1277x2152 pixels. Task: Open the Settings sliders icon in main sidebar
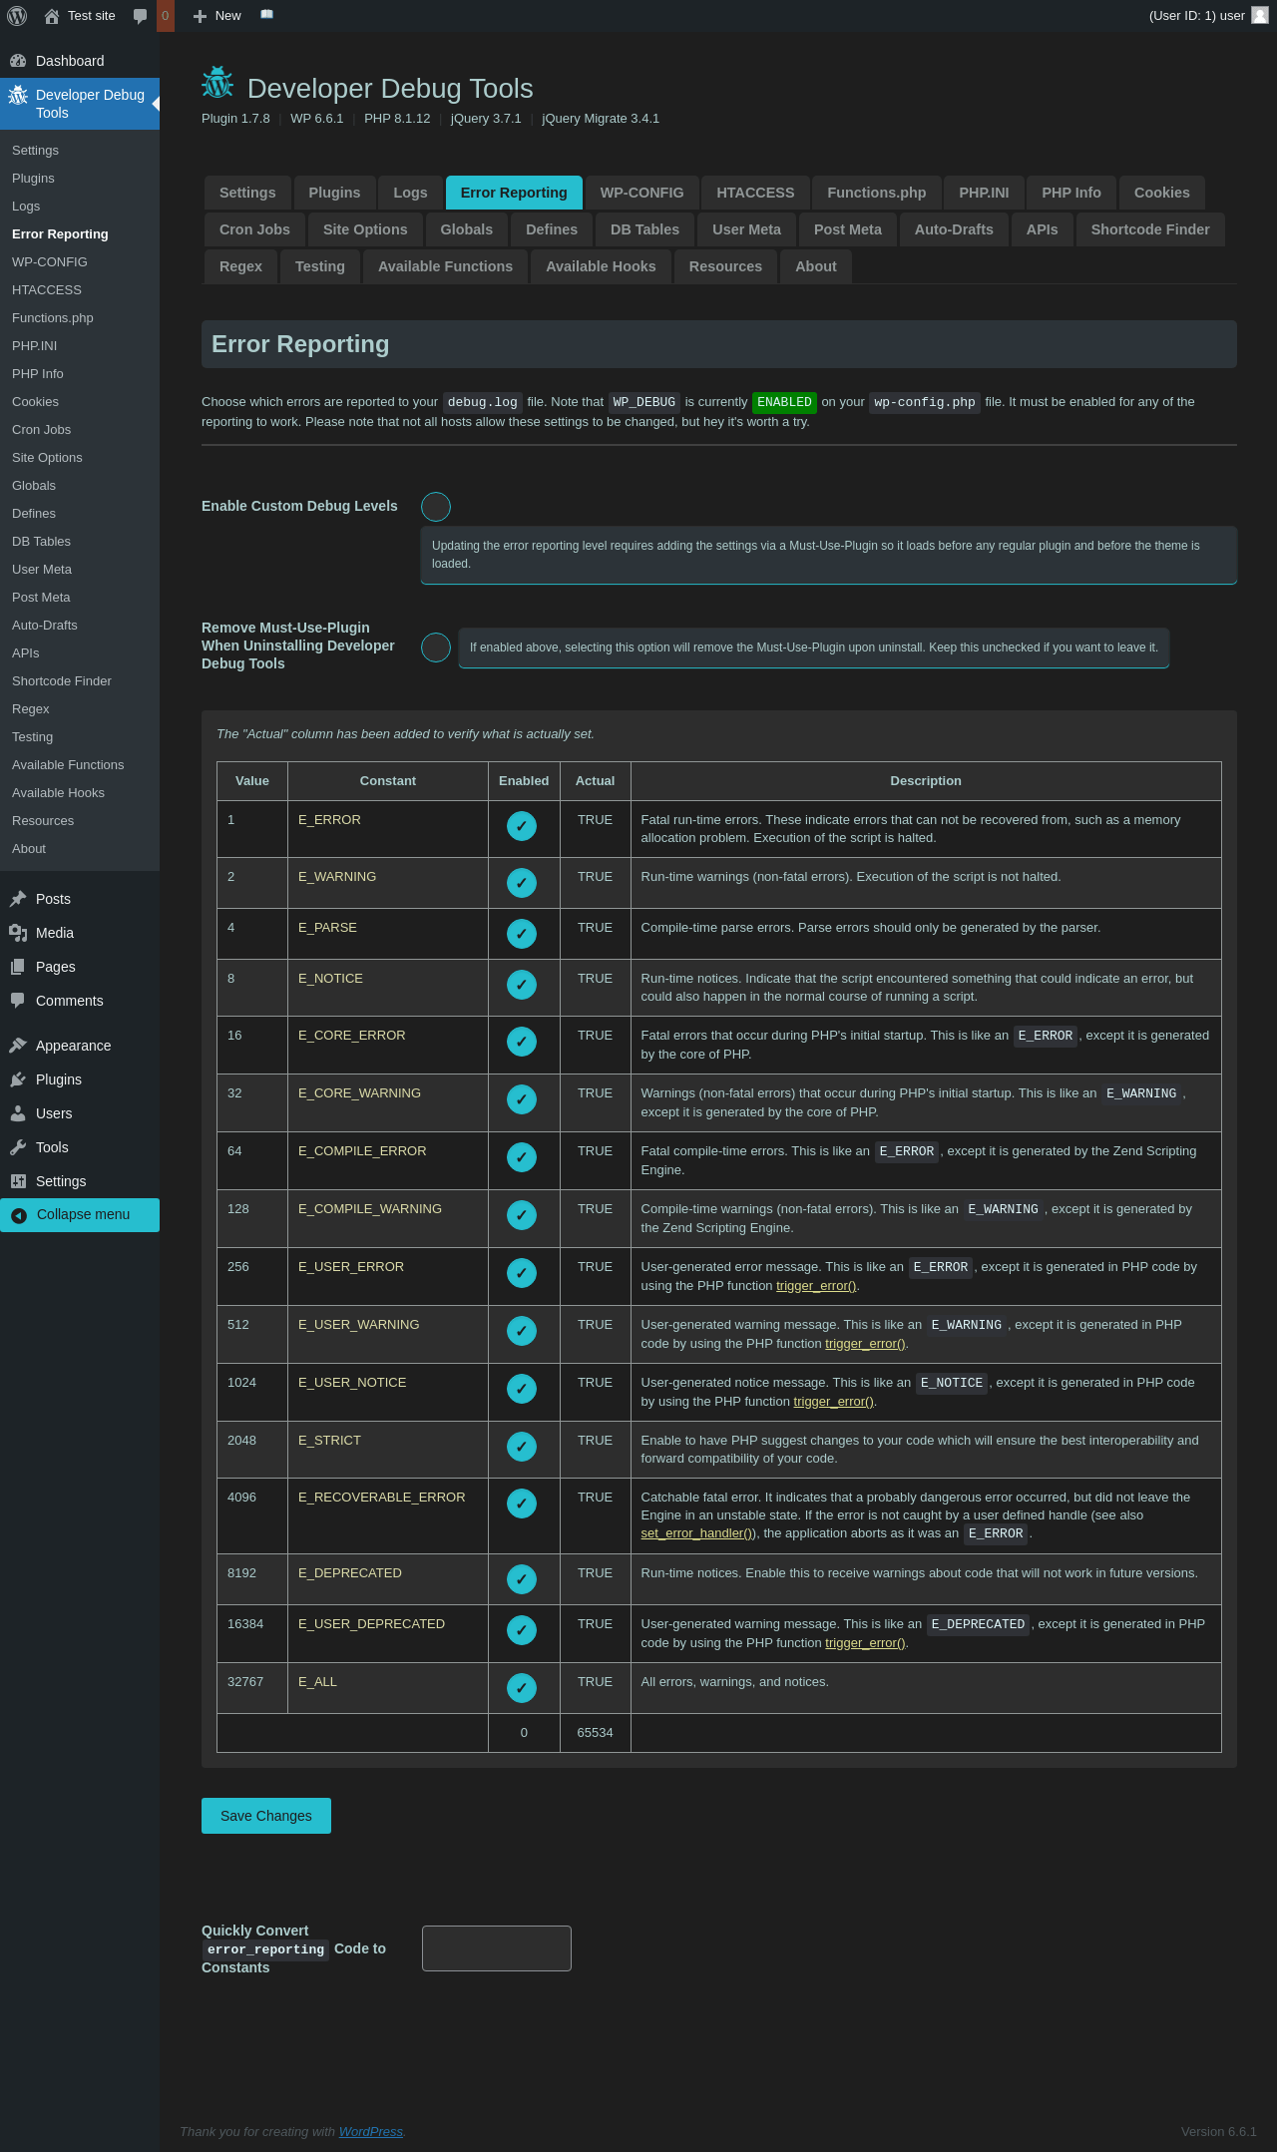point(18,1181)
